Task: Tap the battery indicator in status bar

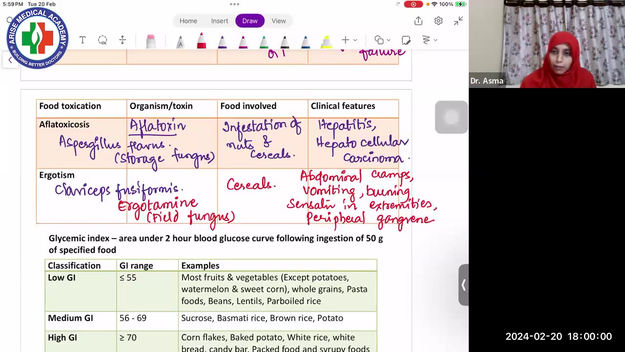Action: pyautogui.click(x=460, y=4)
